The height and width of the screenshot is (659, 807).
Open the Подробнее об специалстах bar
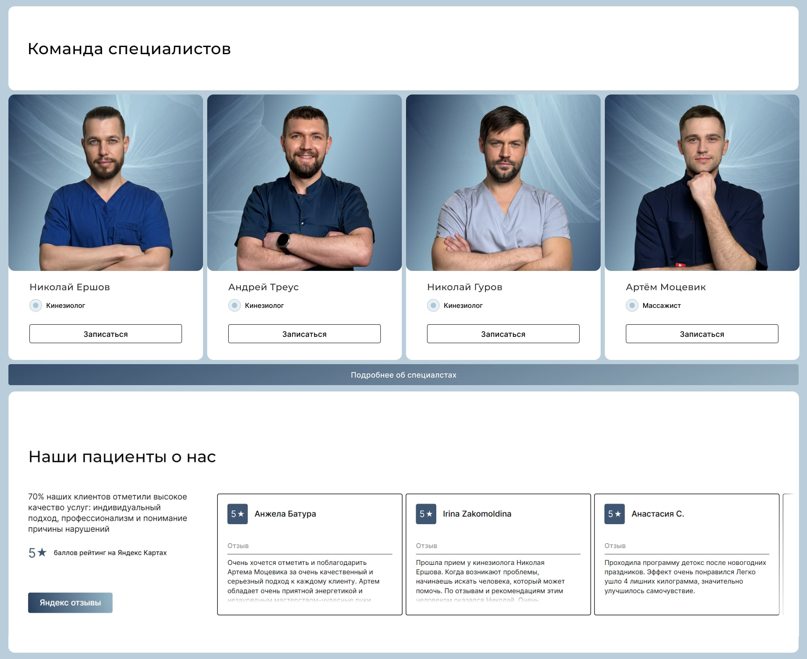coord(403,375)
